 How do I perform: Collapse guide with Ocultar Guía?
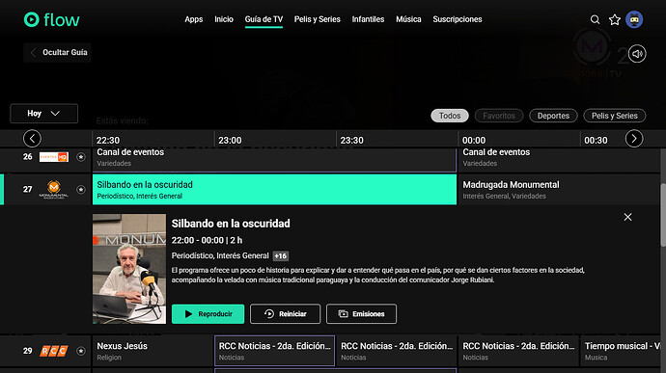click(x=58, y=53)
